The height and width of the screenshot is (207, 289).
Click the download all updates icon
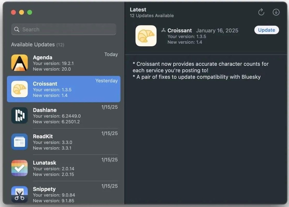[276, 12]
